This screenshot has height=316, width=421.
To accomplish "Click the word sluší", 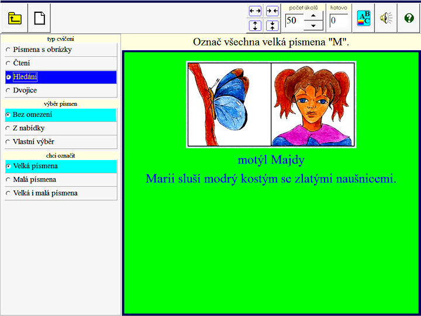I will pos(189,179).
